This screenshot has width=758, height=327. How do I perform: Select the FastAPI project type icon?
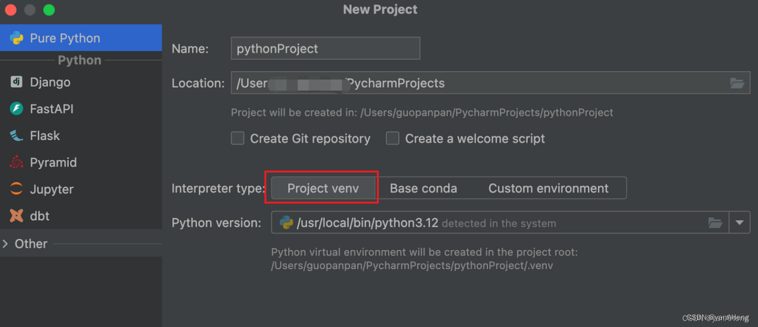click(15, 108)
